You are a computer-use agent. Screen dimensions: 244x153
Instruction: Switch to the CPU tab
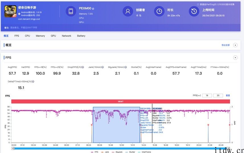pos(27,36)
